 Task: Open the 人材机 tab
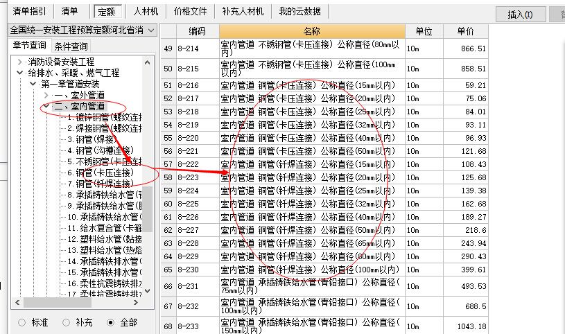click(146, 11)
